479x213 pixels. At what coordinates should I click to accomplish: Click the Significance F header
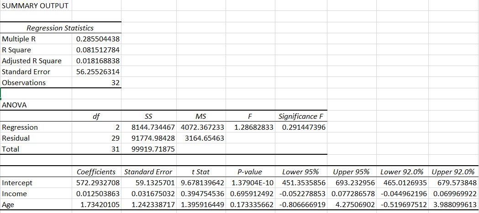[301, 116]
